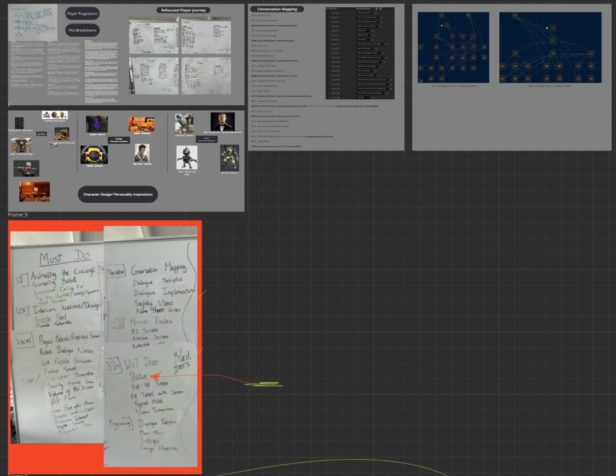Image resolution: width=616 pixels, height=476 pixels.
Task: Select the Conversation Mapping heading
Action: tap(277, 9)
